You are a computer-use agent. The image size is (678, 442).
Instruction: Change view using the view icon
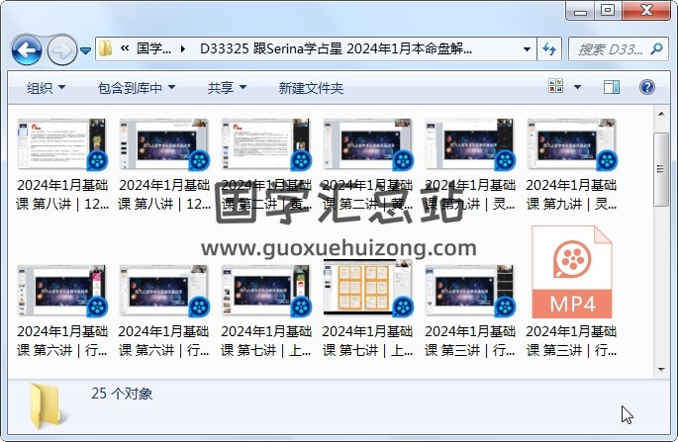click(555, 86)
